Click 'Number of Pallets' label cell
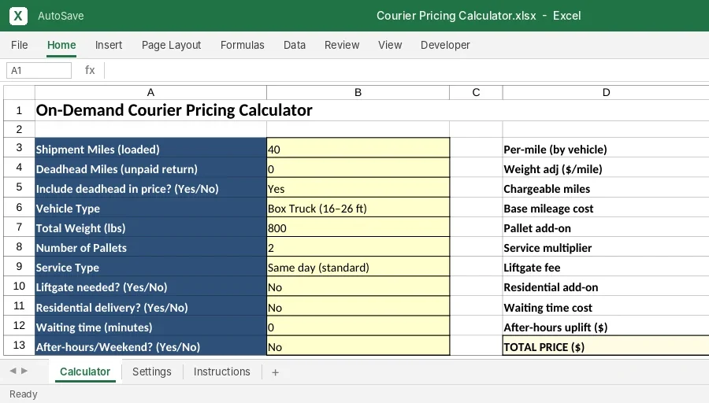 coord(151,246)
